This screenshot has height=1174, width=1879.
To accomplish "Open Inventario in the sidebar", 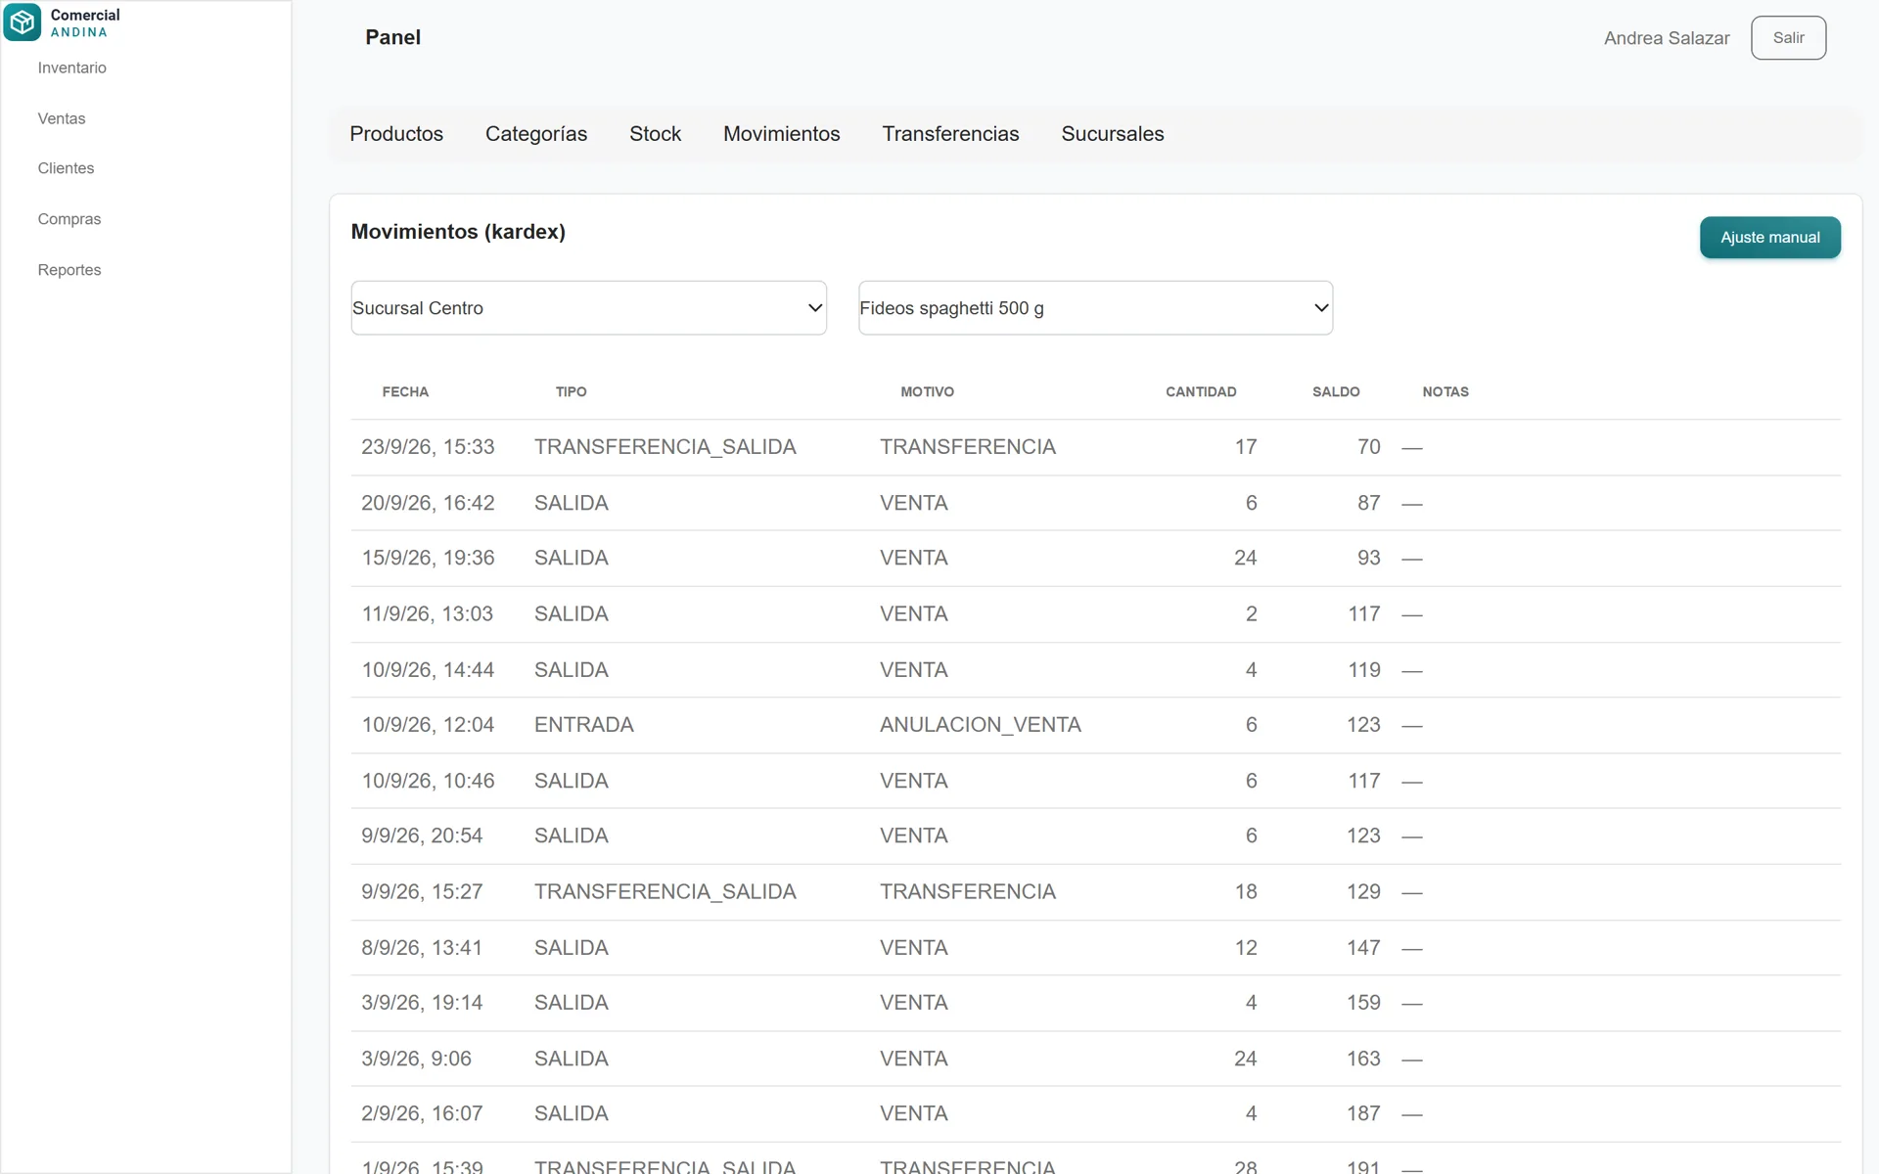I will (x=72, y=68).
